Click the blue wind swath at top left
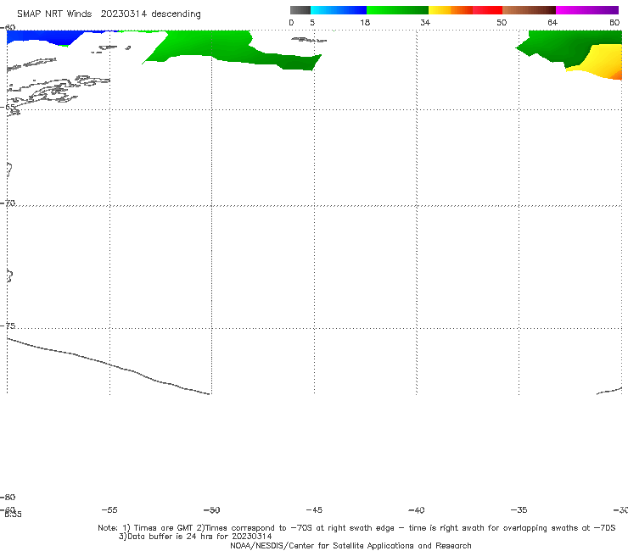 [x=44, y=36]
